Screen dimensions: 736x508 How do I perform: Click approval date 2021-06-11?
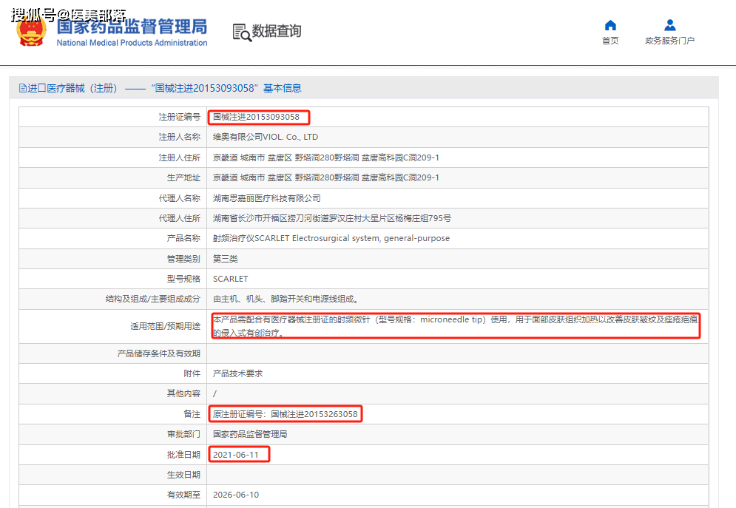[x=236, y=455]
